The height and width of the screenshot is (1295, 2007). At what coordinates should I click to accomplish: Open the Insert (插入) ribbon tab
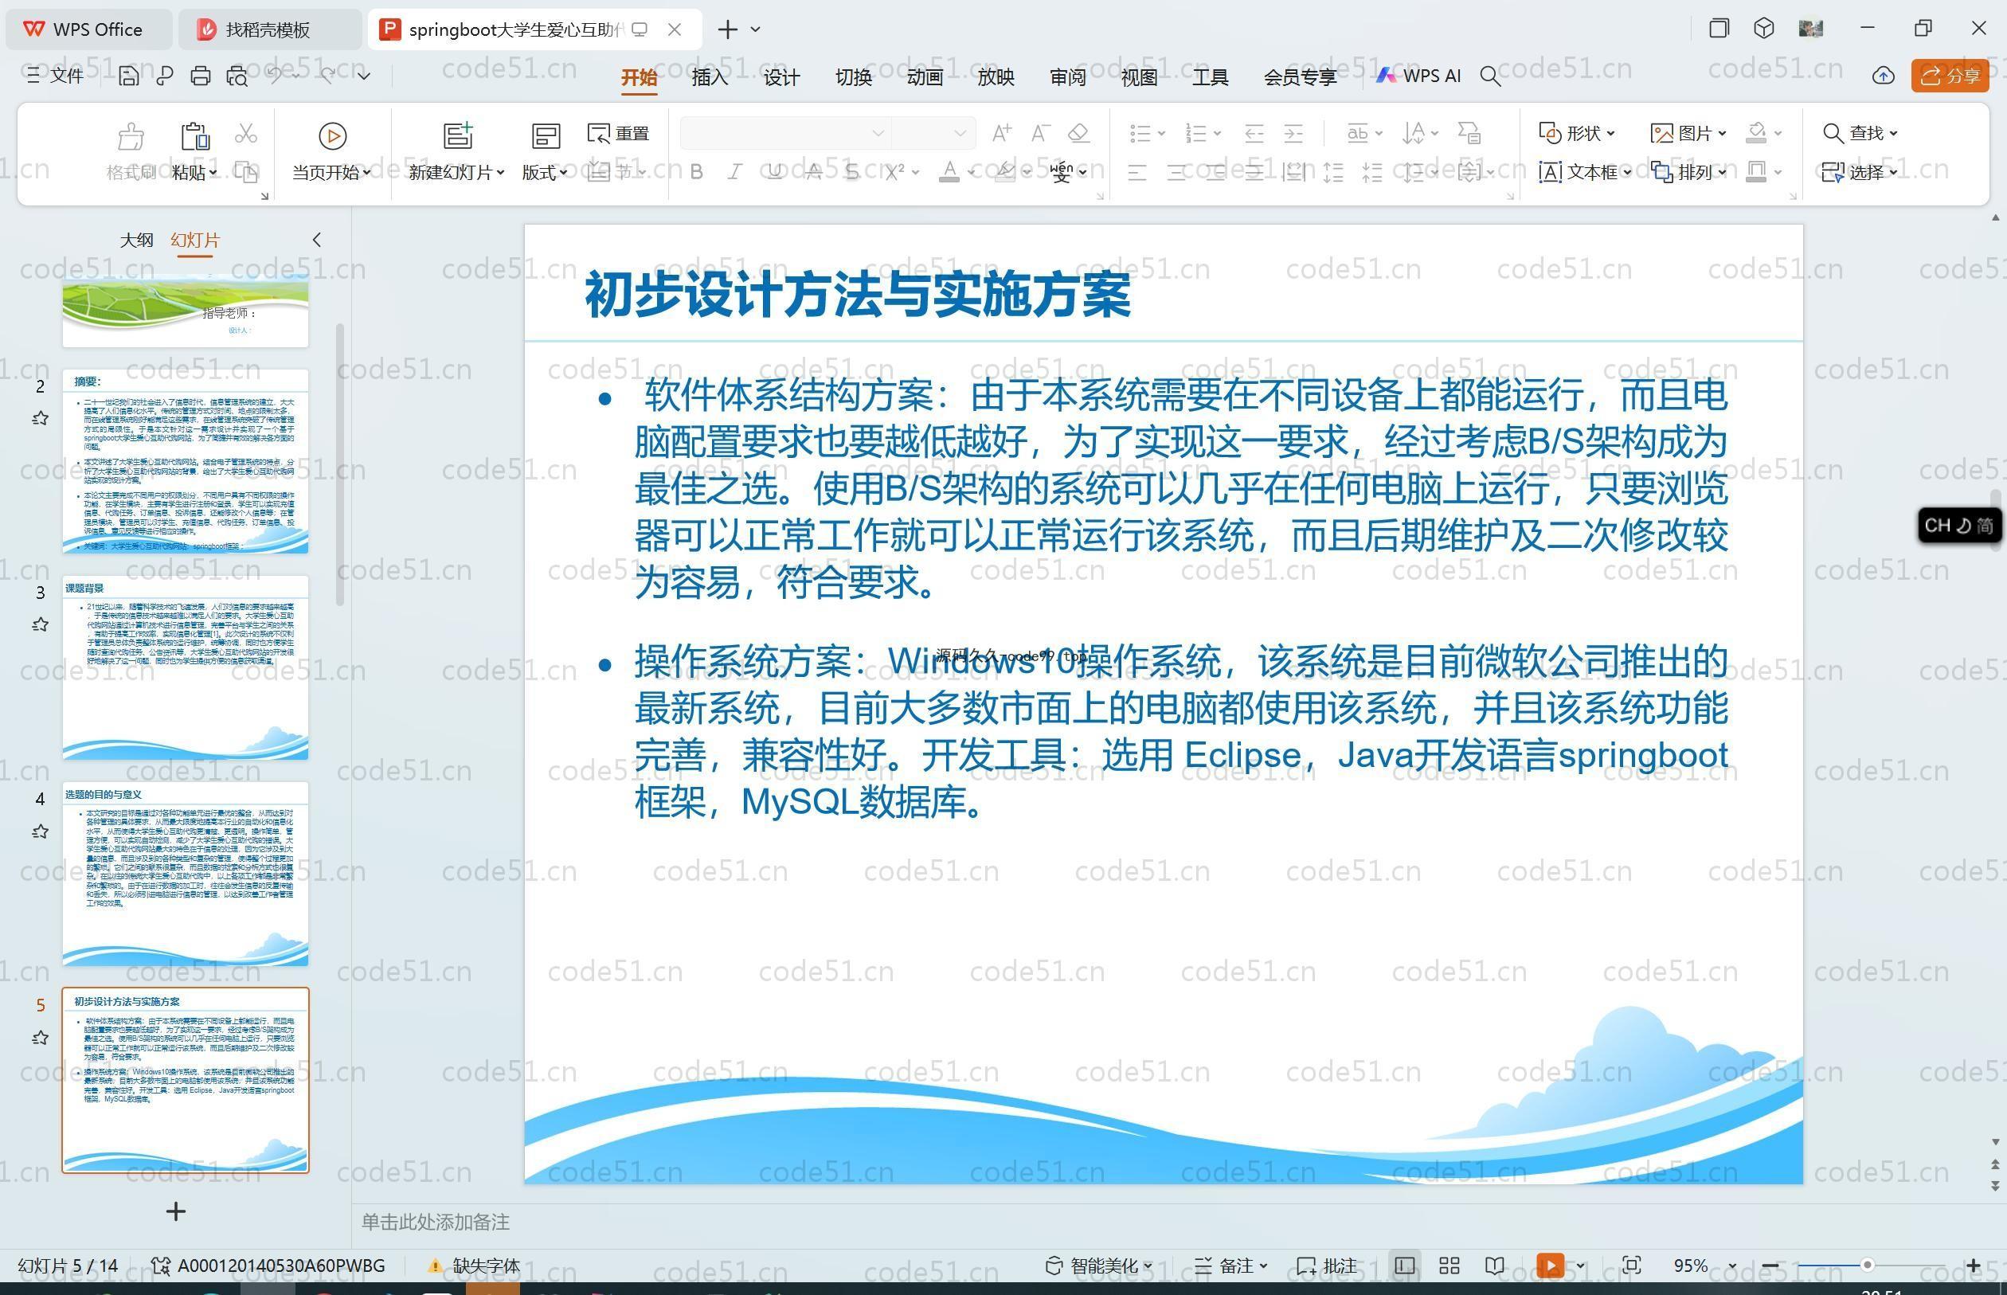[x=709, y=77]
